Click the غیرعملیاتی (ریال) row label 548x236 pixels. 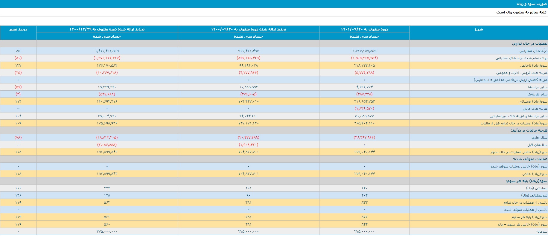click(534, 195)
